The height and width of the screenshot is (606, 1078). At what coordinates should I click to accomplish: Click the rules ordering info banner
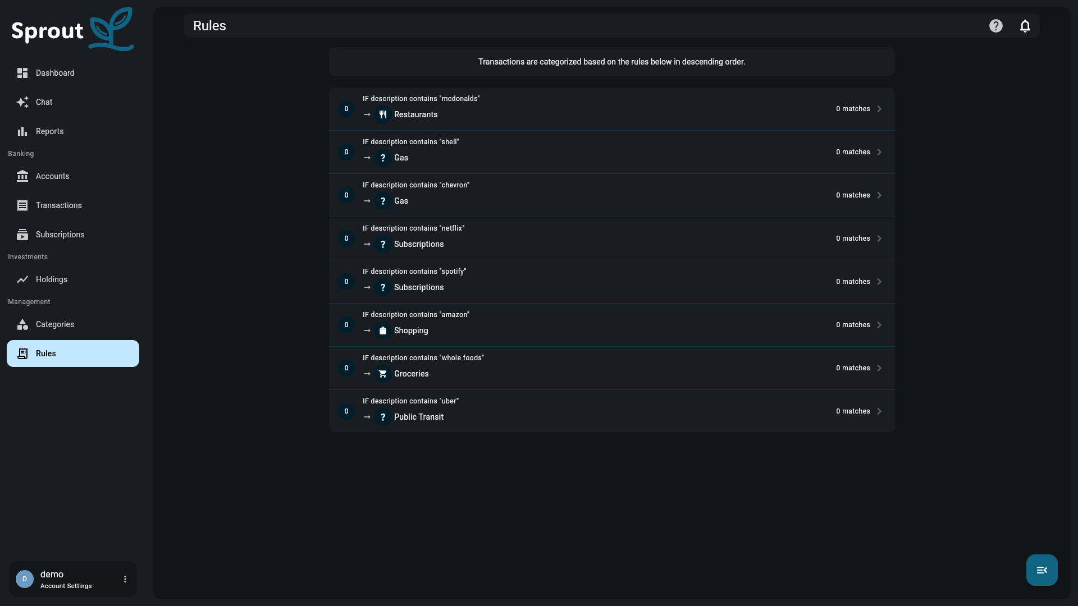tap(611, 62)
